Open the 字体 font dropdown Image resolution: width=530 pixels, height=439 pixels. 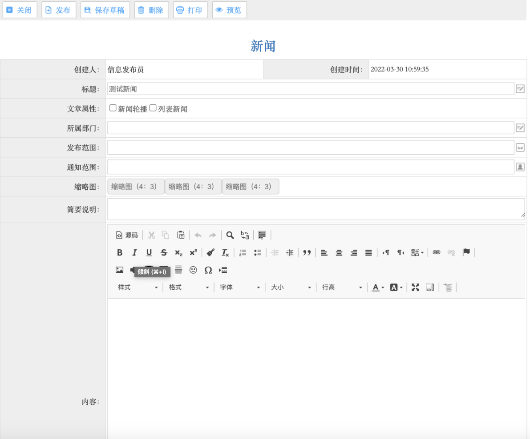coord(239,287)
